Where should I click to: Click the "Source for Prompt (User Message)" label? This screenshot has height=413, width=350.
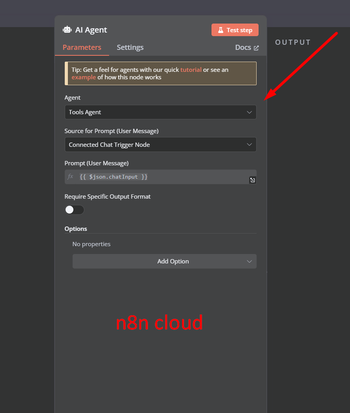coord(111,131)
